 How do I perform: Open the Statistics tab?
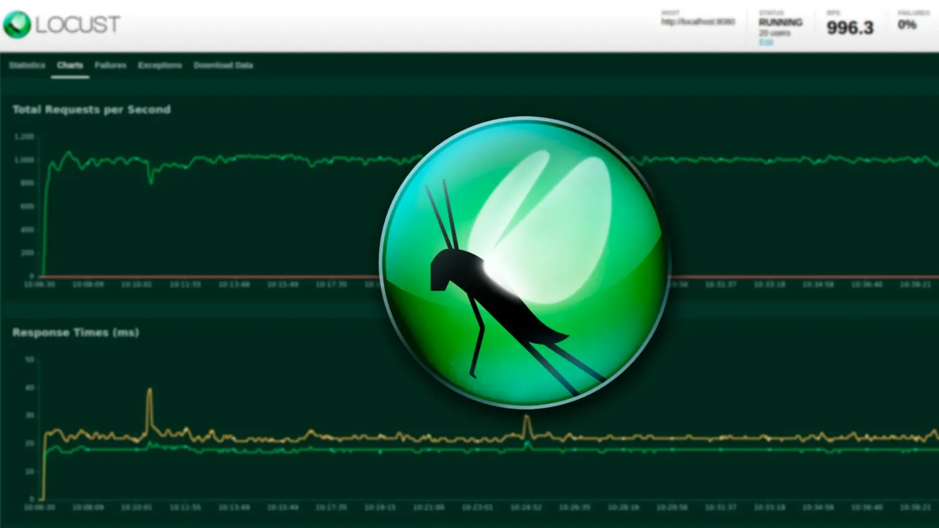[x=27, y=65]
